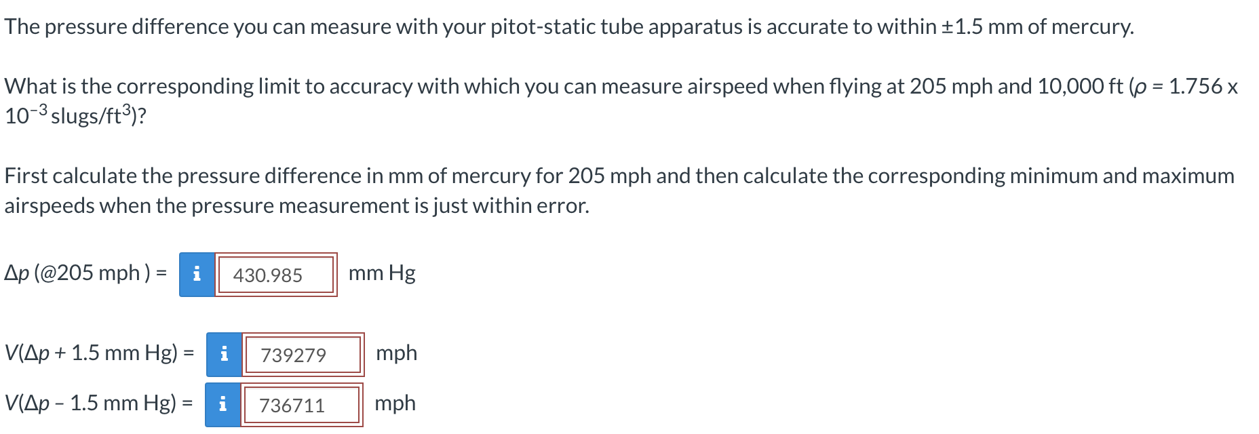Viewport: 1259px width, 434px height.
Task: Click the V(Δp + 1.5 mm Hg) label
Action: pos(92,353)
